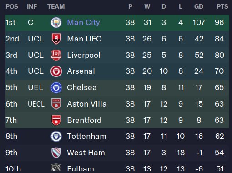232x173 pixels.
Task: Open the Man City team link
Action: click(83, 22)
